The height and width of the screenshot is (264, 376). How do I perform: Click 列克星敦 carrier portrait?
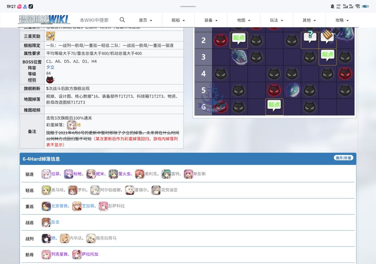coord(46,254)
